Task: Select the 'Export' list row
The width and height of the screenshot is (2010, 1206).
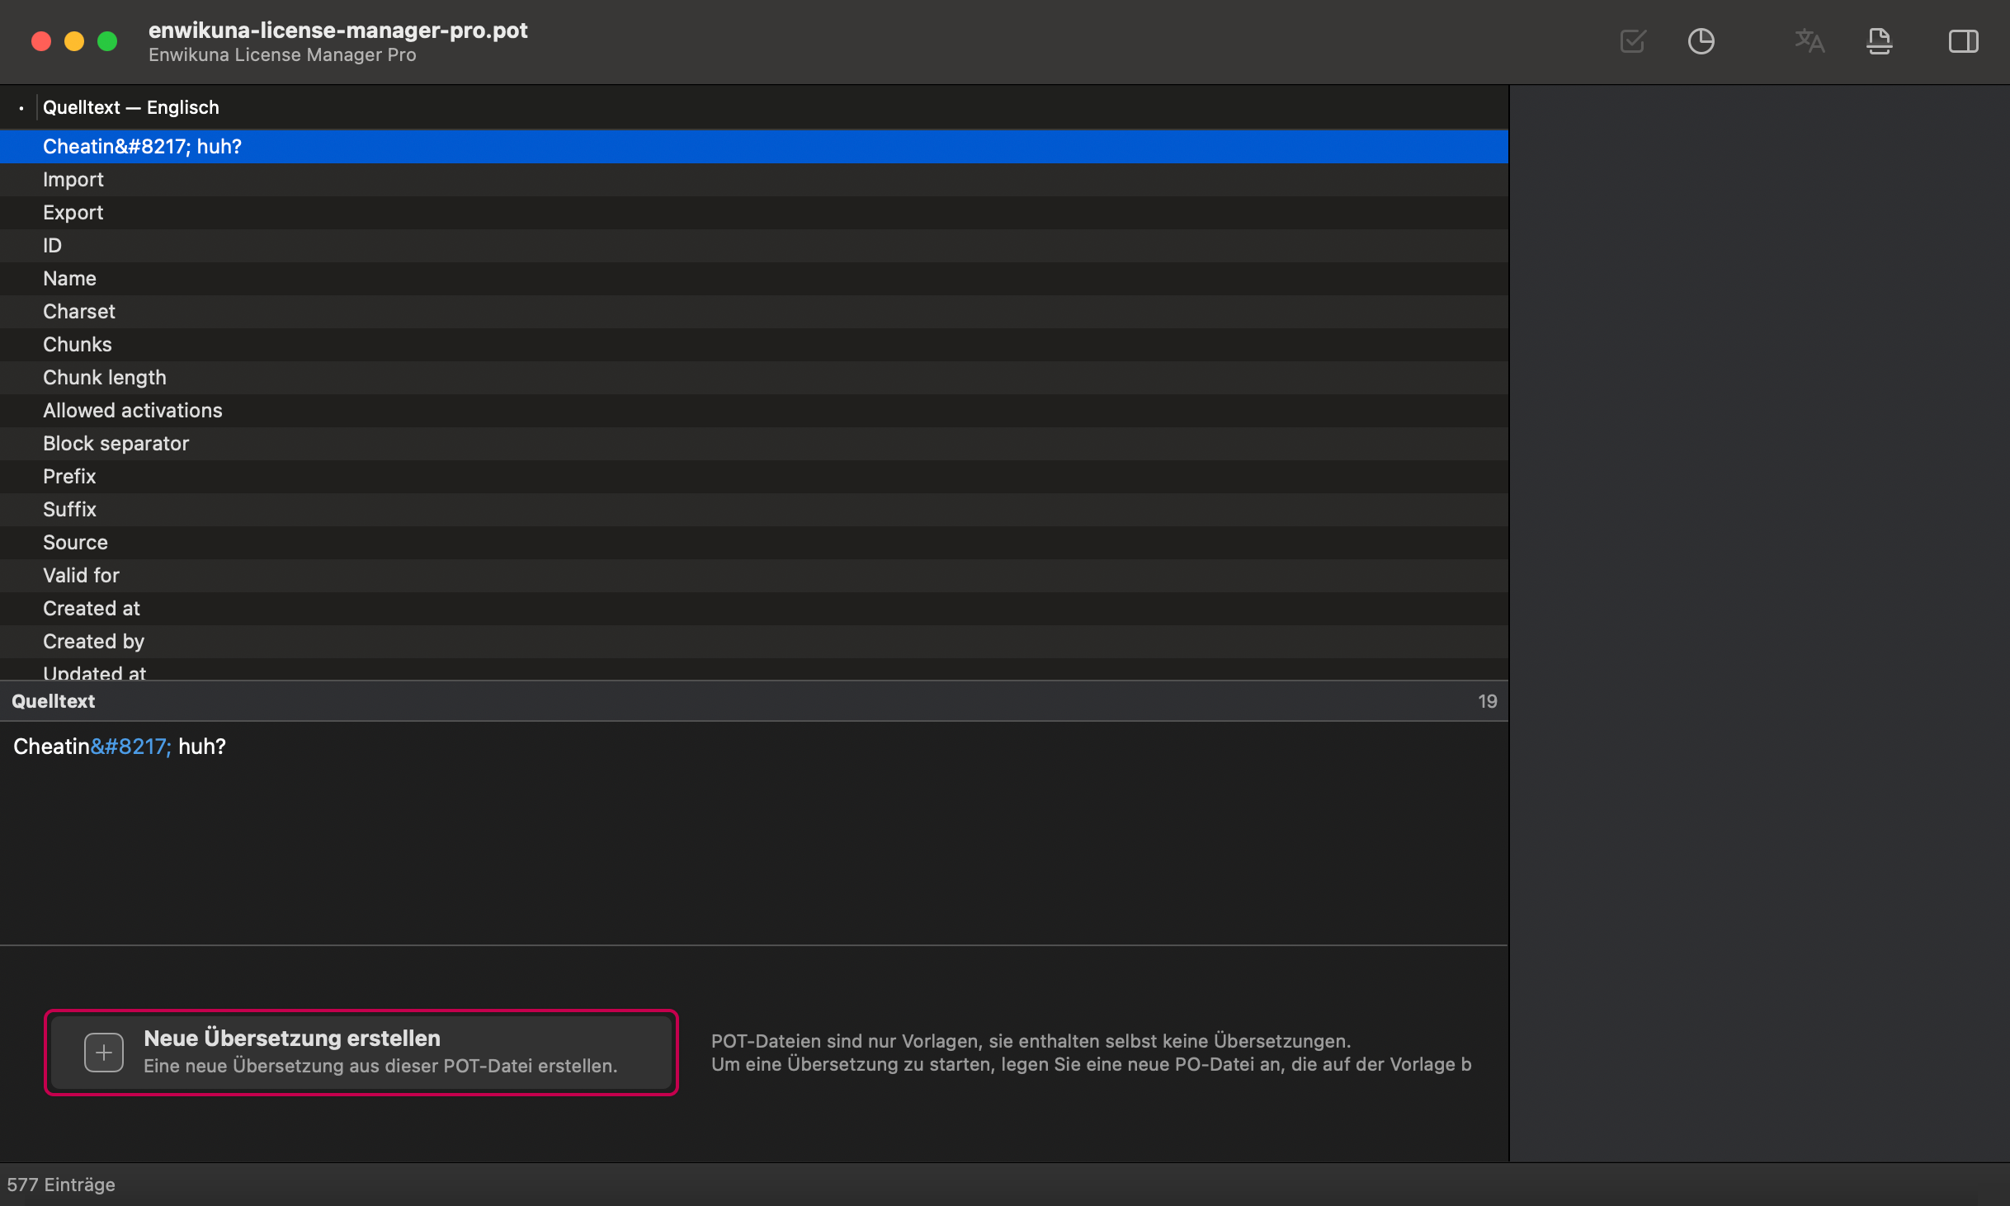Action: pyautogui.click(x=754, y=213)
